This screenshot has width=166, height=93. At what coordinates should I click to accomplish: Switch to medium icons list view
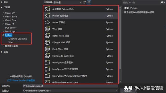click(x=89, y=2)
